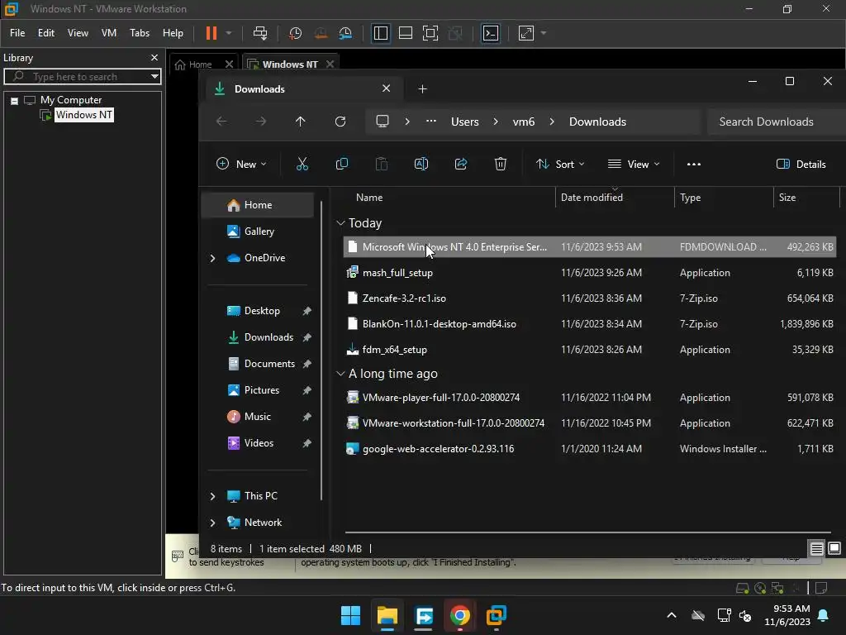Open the power options dropdown next to pause
The image size is (846, 635).
pyautogui.click(x=229, y=33)
